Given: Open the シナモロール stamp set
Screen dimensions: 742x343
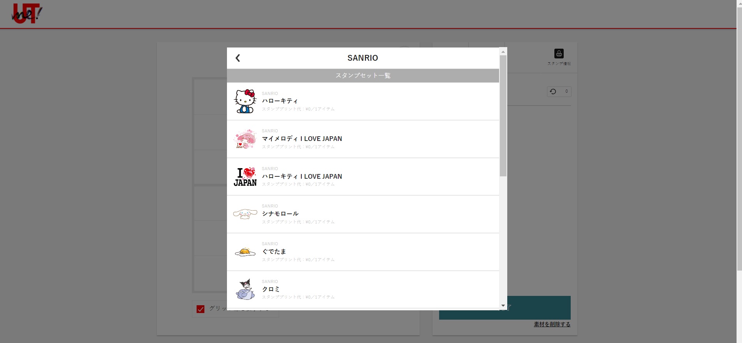Looking at the screenshot, I should click(x=363, y=214).
